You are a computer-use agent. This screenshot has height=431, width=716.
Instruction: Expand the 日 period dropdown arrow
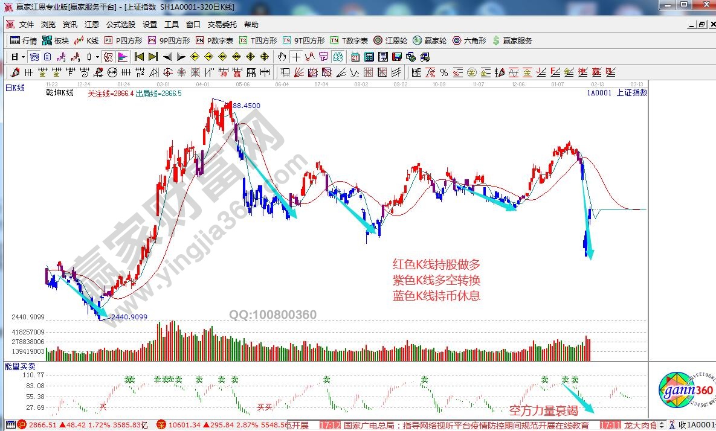(x=23, y=57)
